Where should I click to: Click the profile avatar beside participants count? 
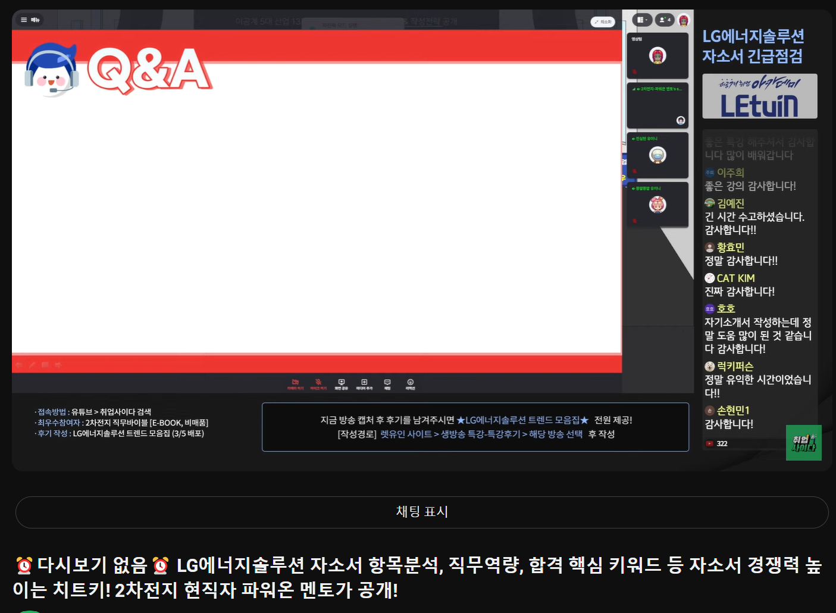684,20
